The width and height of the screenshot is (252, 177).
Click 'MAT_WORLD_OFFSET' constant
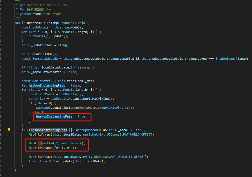137,134
